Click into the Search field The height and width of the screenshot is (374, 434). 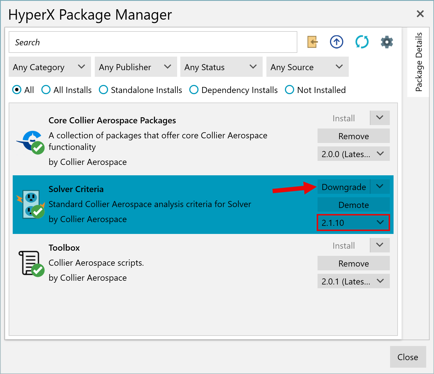point(153,42)
